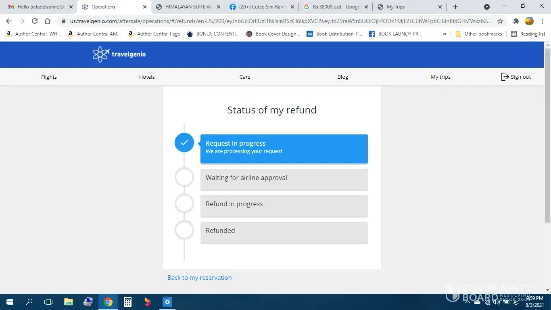Open My trips in the site navigation
This screenshot has height=310, width=551.
pos(440,77)
